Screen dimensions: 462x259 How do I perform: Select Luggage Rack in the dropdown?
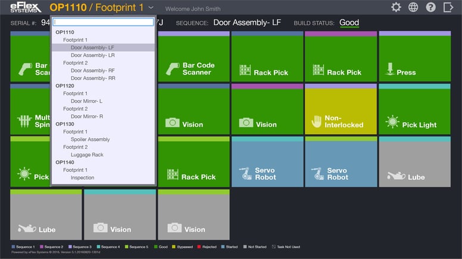pyautogui.click(x=87, y=155)
